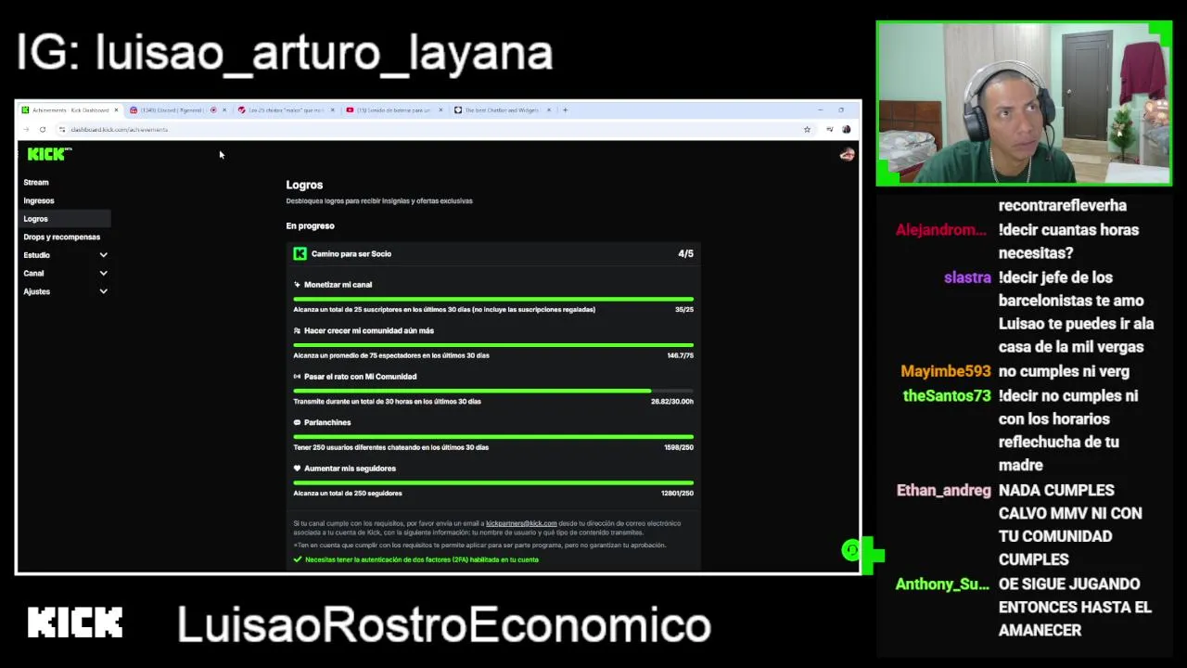Open the Stream page in the sidebar

click(x=36, y=183)
